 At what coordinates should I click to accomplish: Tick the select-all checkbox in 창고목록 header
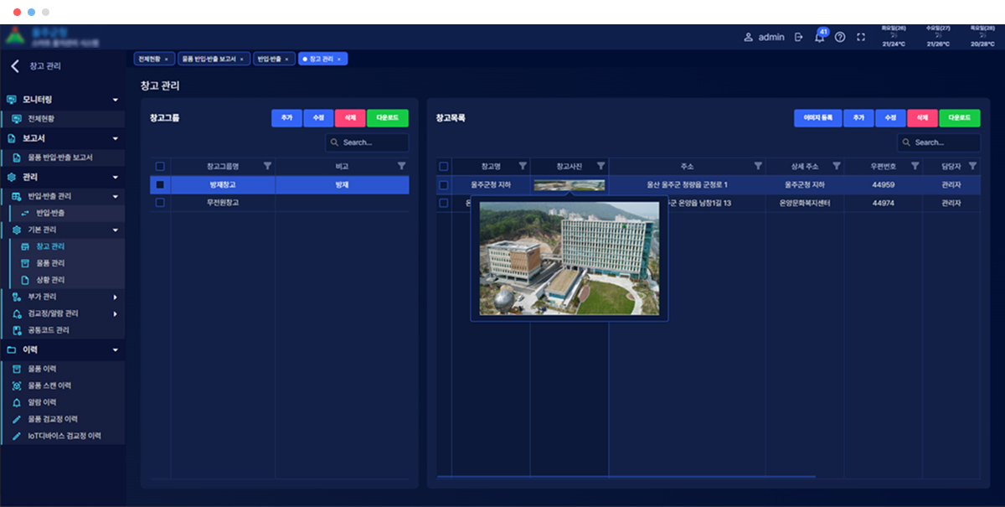(x=444, y=166)
